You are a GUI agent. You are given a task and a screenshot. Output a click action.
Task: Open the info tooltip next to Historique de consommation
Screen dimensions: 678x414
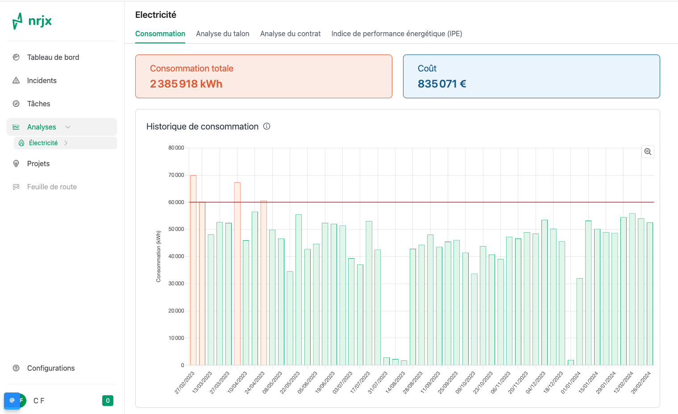pos(267,126)
